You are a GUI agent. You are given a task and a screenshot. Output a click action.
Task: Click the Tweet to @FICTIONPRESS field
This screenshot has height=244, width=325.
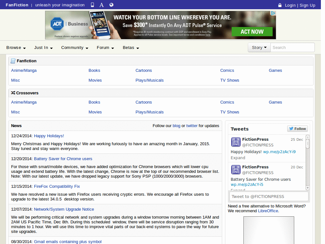(269, 196)
